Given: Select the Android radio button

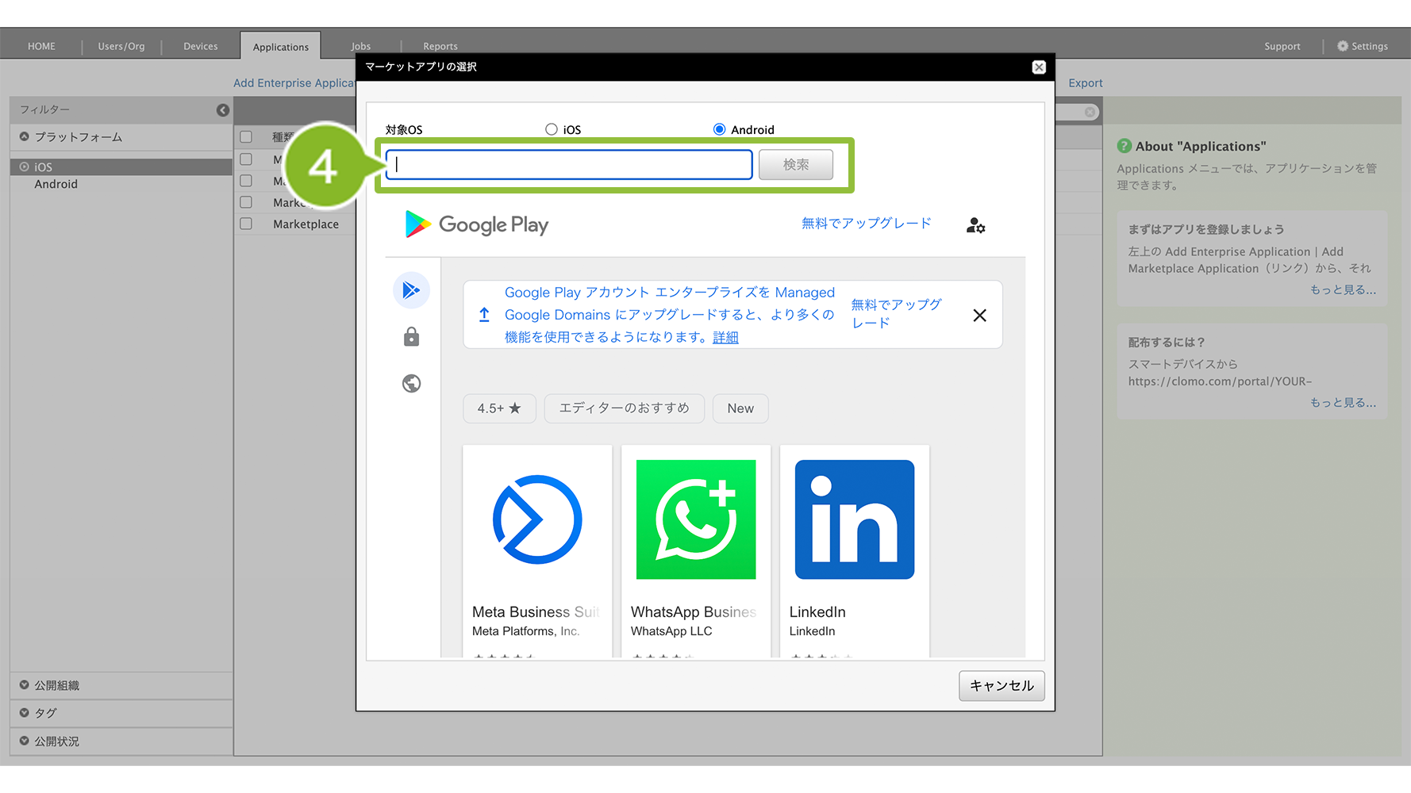Looking at the screenshot, I should click(x=719, y=129).
